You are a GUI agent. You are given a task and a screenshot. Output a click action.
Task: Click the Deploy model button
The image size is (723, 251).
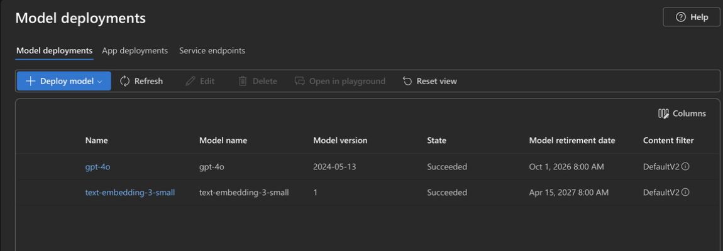tap(63, 81)
